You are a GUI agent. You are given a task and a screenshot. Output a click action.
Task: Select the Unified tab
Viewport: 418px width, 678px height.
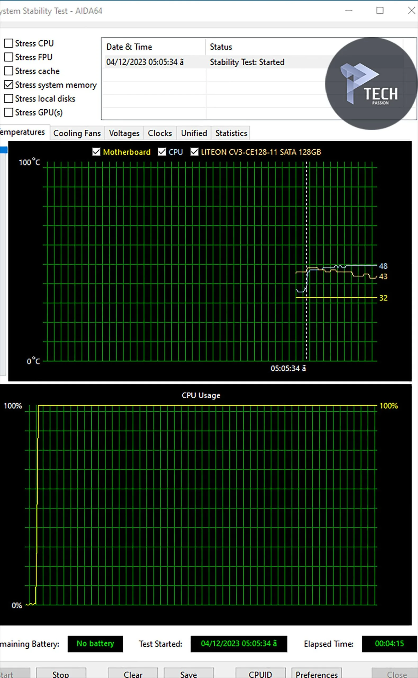[194, 133]
